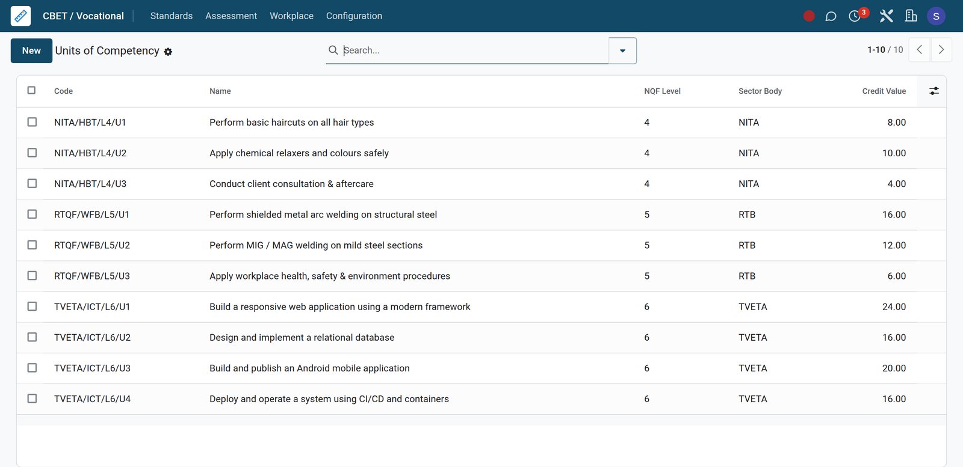Go to next page arrow
The width and height of the screenshot is (963, 467).
tap(941, 50)
